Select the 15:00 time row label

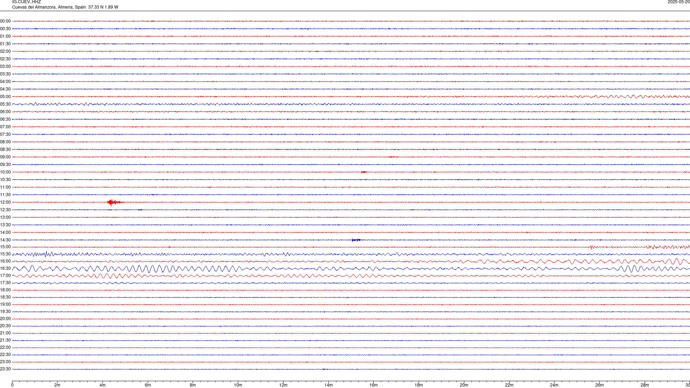(x=5, y=247)
